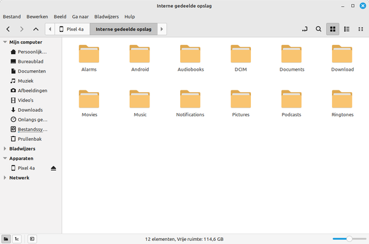Open Muziek in sidebar
This screenshot has width=369, height=244.
click(31, 81)
